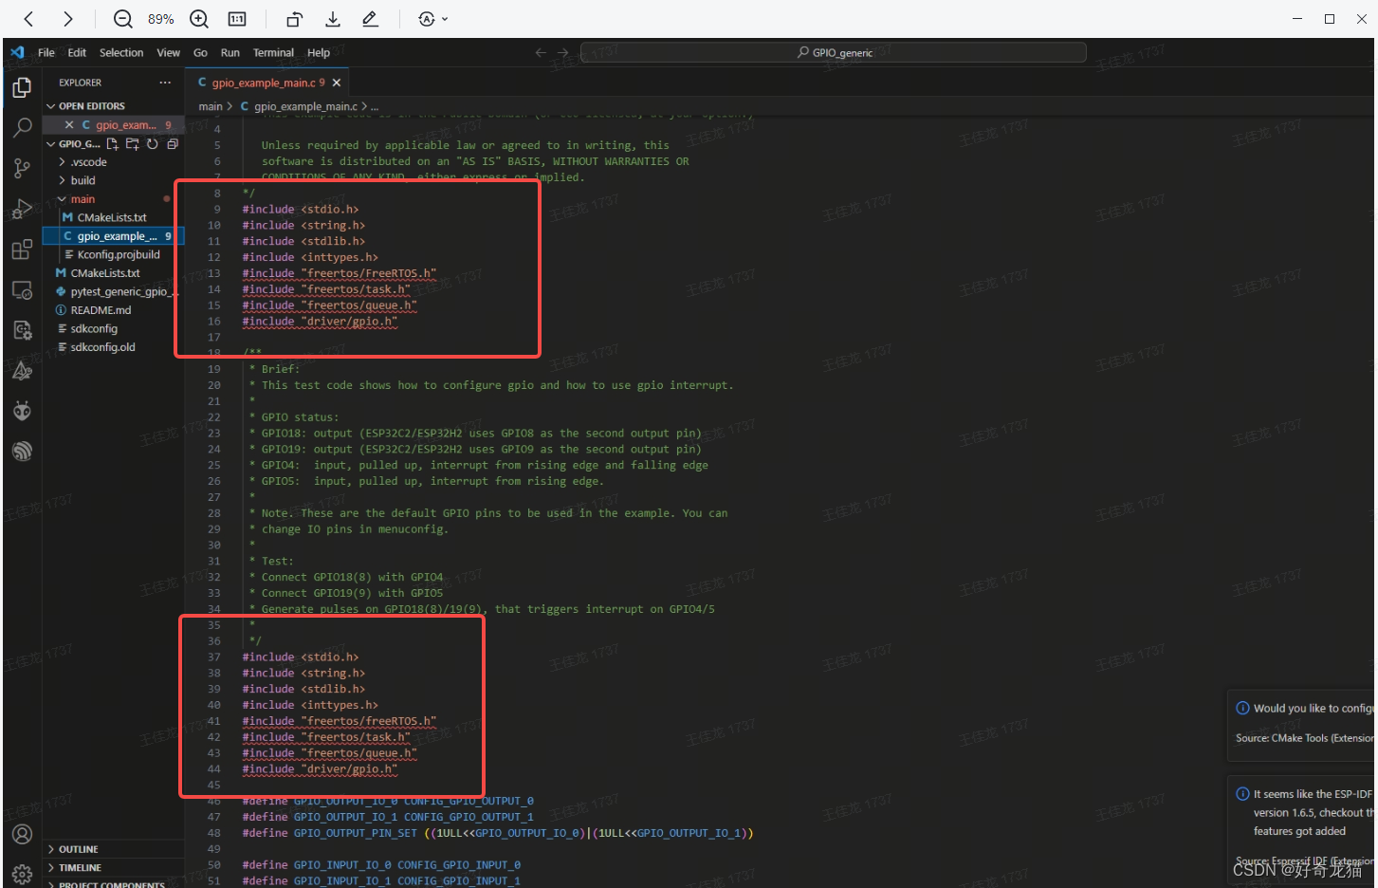Open the File menu
This screenshot has height=888, width=1378.
point(46,52)
